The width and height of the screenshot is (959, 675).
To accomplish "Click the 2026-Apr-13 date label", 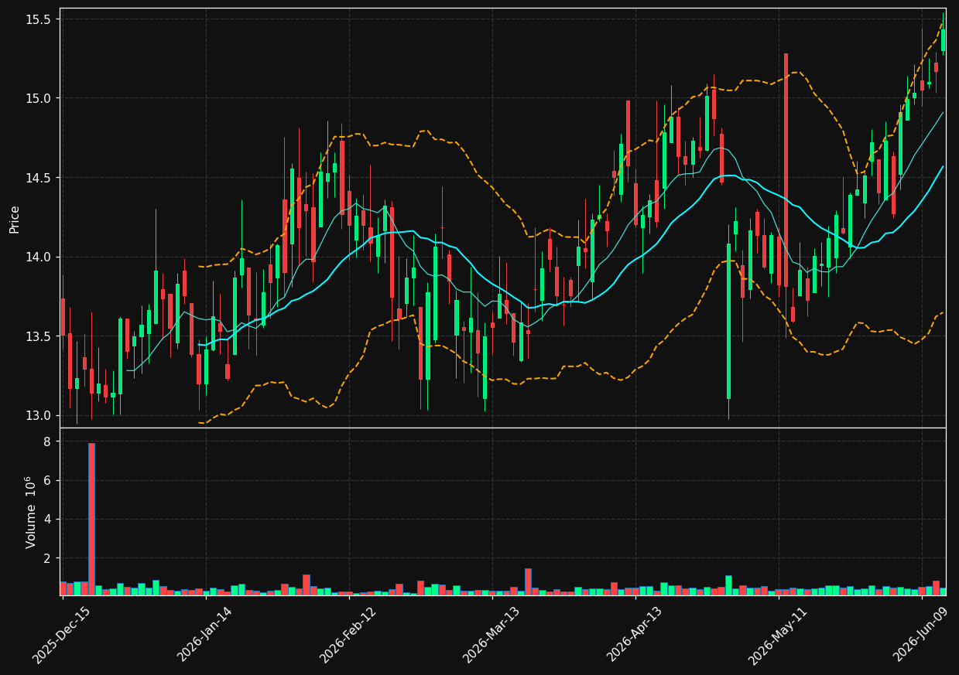I will pyautogui.click(x=634, y=635).
